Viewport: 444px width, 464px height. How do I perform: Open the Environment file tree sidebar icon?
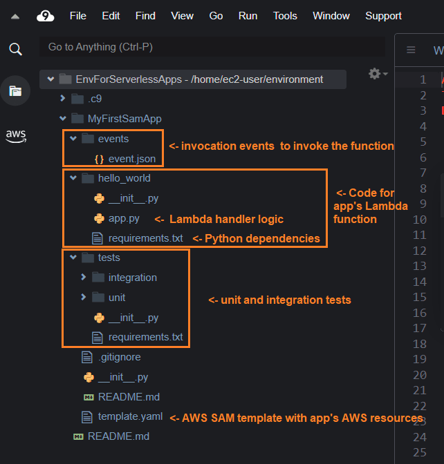click(15, 91)
